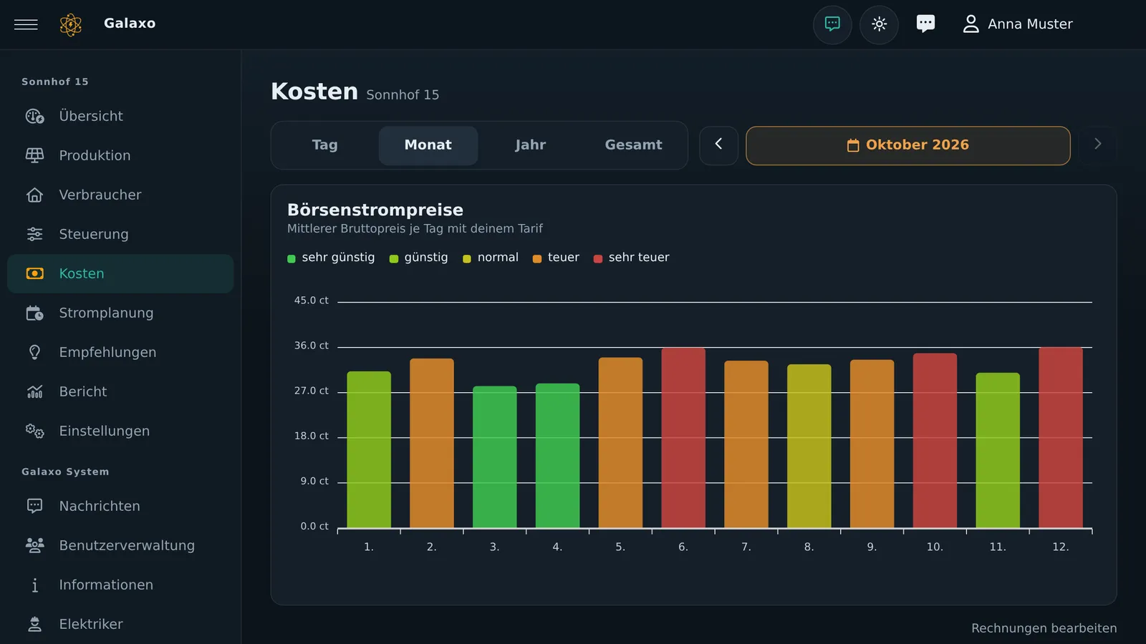Click the Stromplanung calendar icon
This screenshot has width=1146, height=644.
[x=34, y=313]
